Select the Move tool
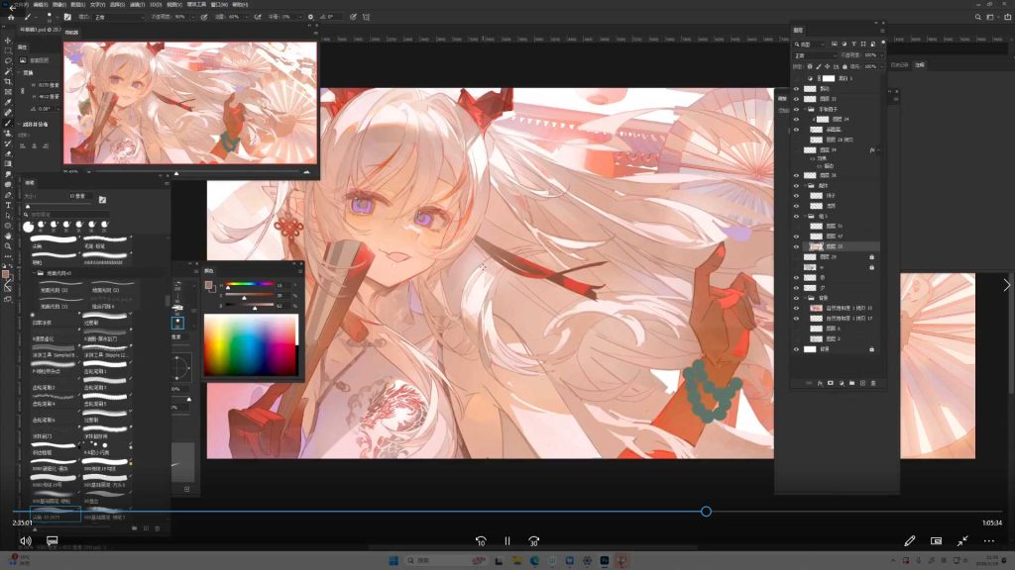The width and height of the screenshot is (1015, 570). (x=8, y=41)
